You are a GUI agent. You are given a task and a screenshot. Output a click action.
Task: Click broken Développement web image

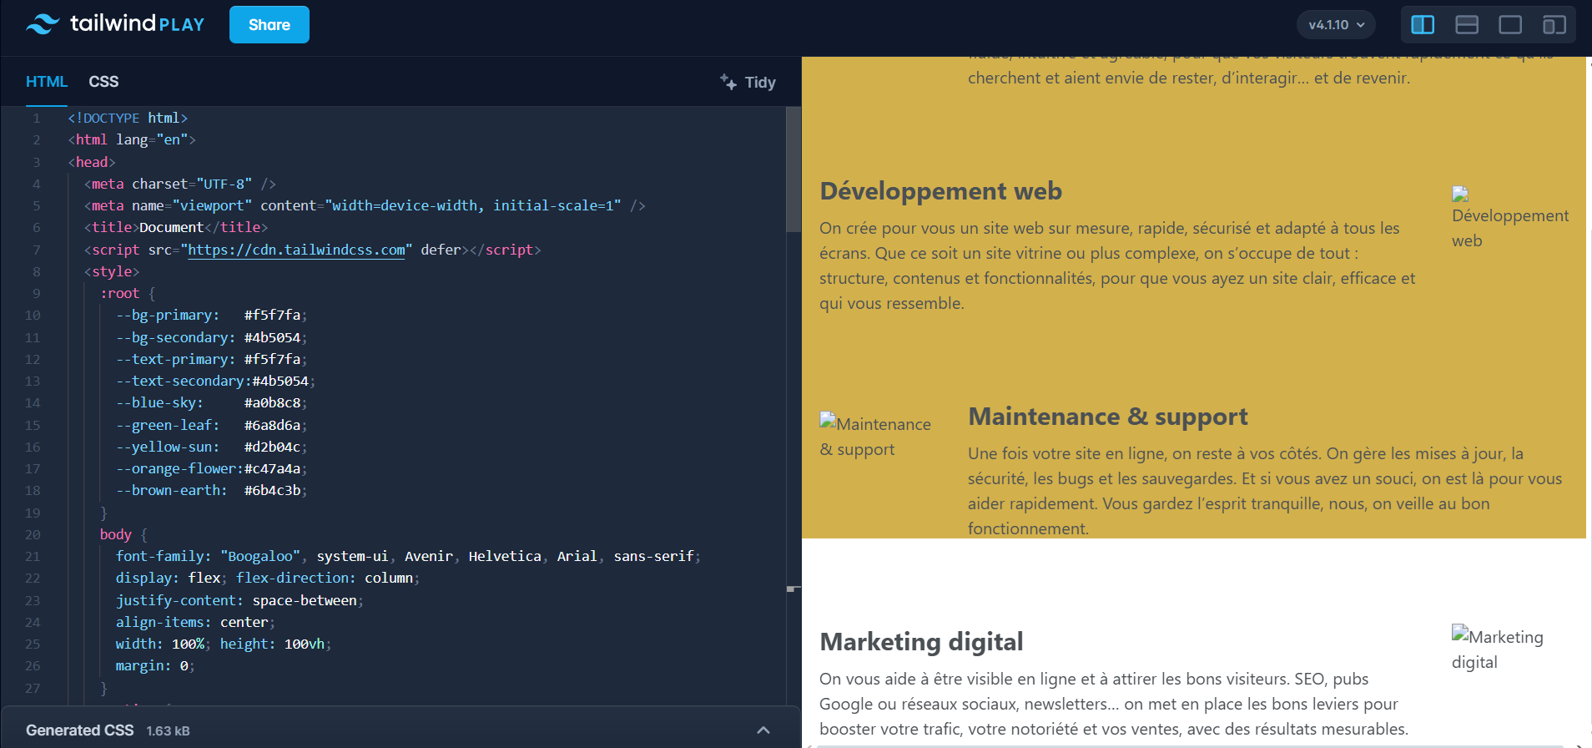click(x=1460, y=195)
